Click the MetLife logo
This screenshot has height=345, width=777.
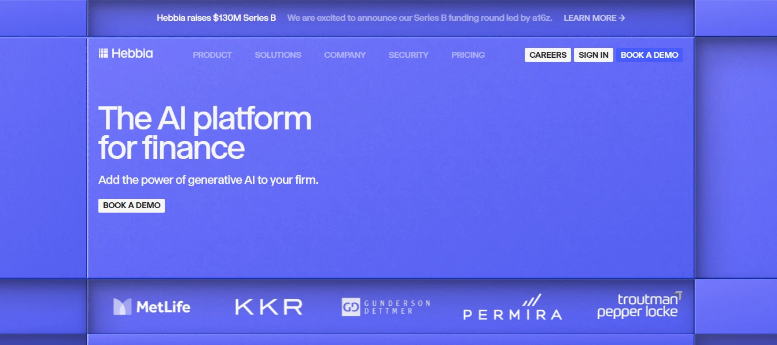(152, 307)
